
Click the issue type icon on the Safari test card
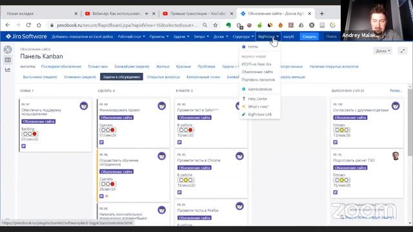pyautogui.click(x=179, y=142)
